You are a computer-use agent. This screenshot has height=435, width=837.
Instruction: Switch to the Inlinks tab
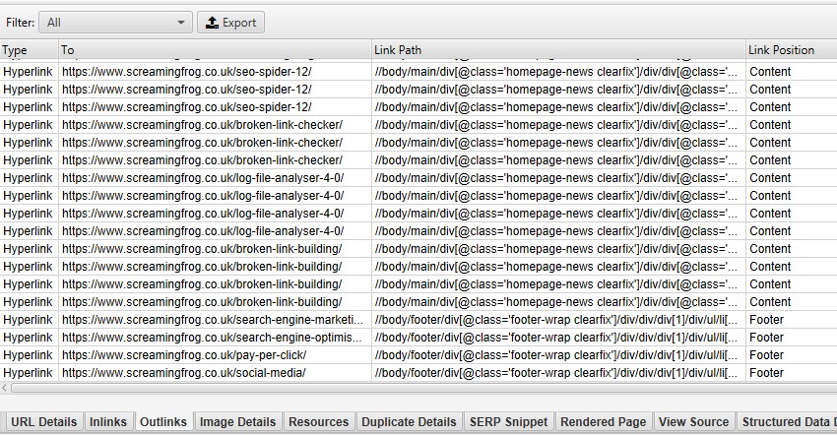coord(108,422)
